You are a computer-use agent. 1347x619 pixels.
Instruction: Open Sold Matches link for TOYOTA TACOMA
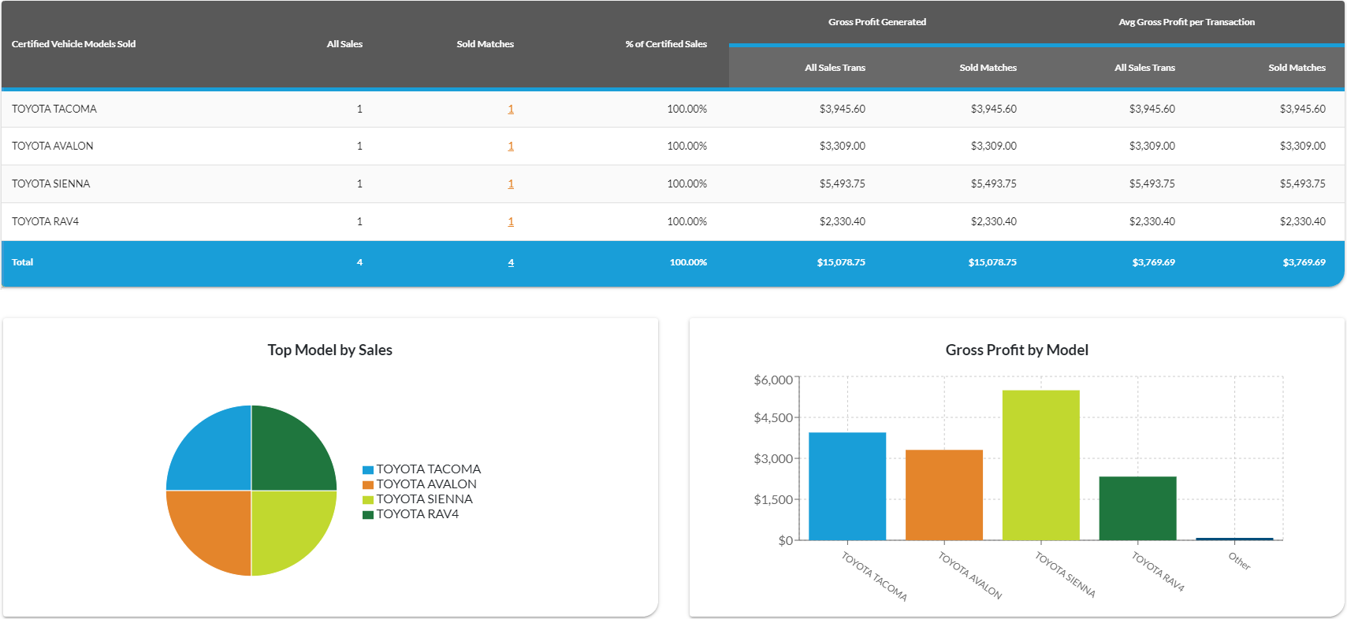click(511, 109)
